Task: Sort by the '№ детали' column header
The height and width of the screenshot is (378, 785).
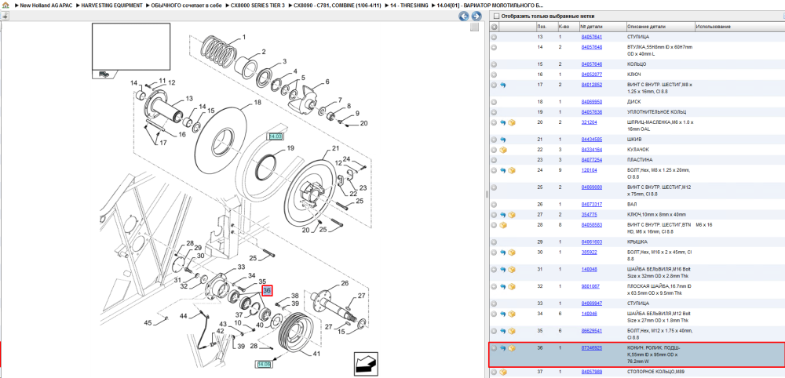Action: point(591,27)
